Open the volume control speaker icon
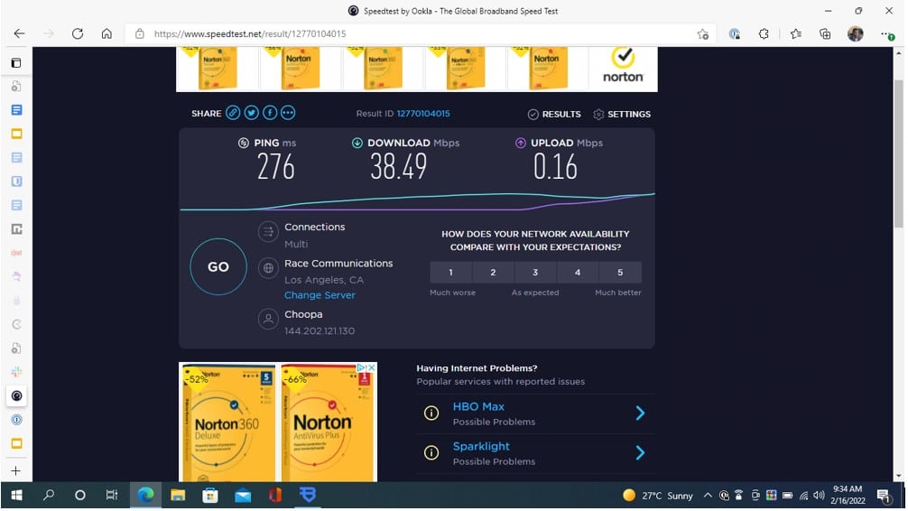The image size is (908, 511). coord(819,496)
